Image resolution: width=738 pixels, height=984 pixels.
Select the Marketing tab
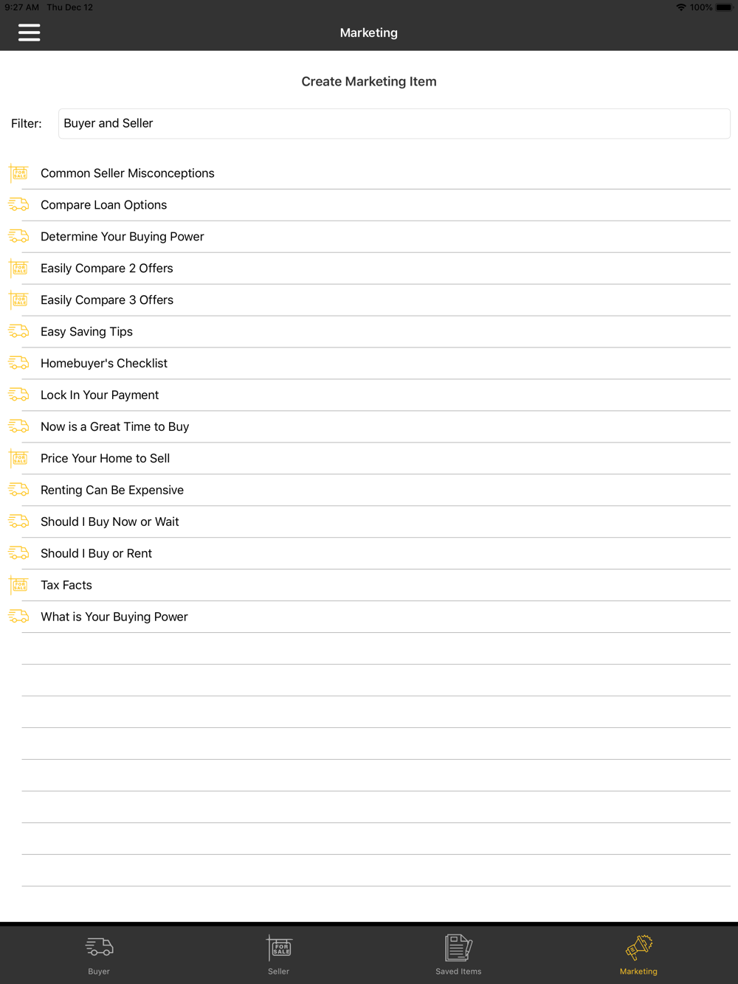(x=638, y=954)
